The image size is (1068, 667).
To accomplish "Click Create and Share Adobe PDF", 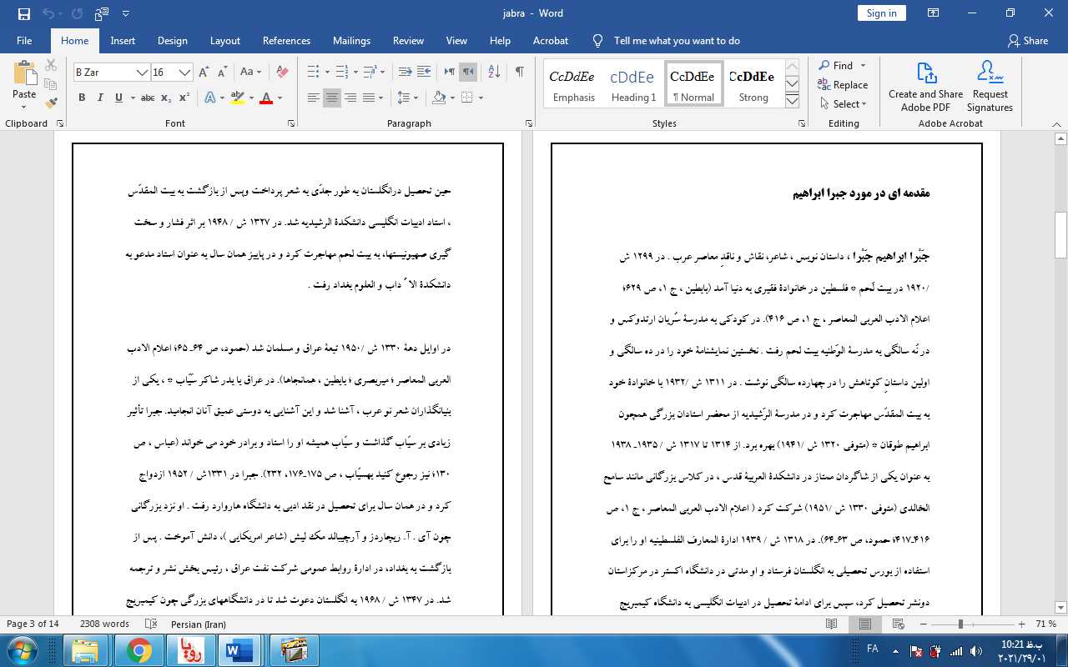I will (925, 87).
